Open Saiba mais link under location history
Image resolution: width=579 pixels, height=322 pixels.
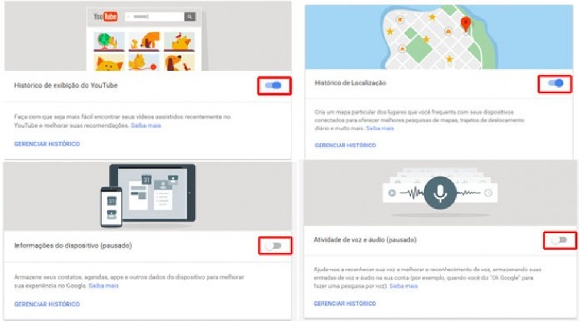pos(380,128)
